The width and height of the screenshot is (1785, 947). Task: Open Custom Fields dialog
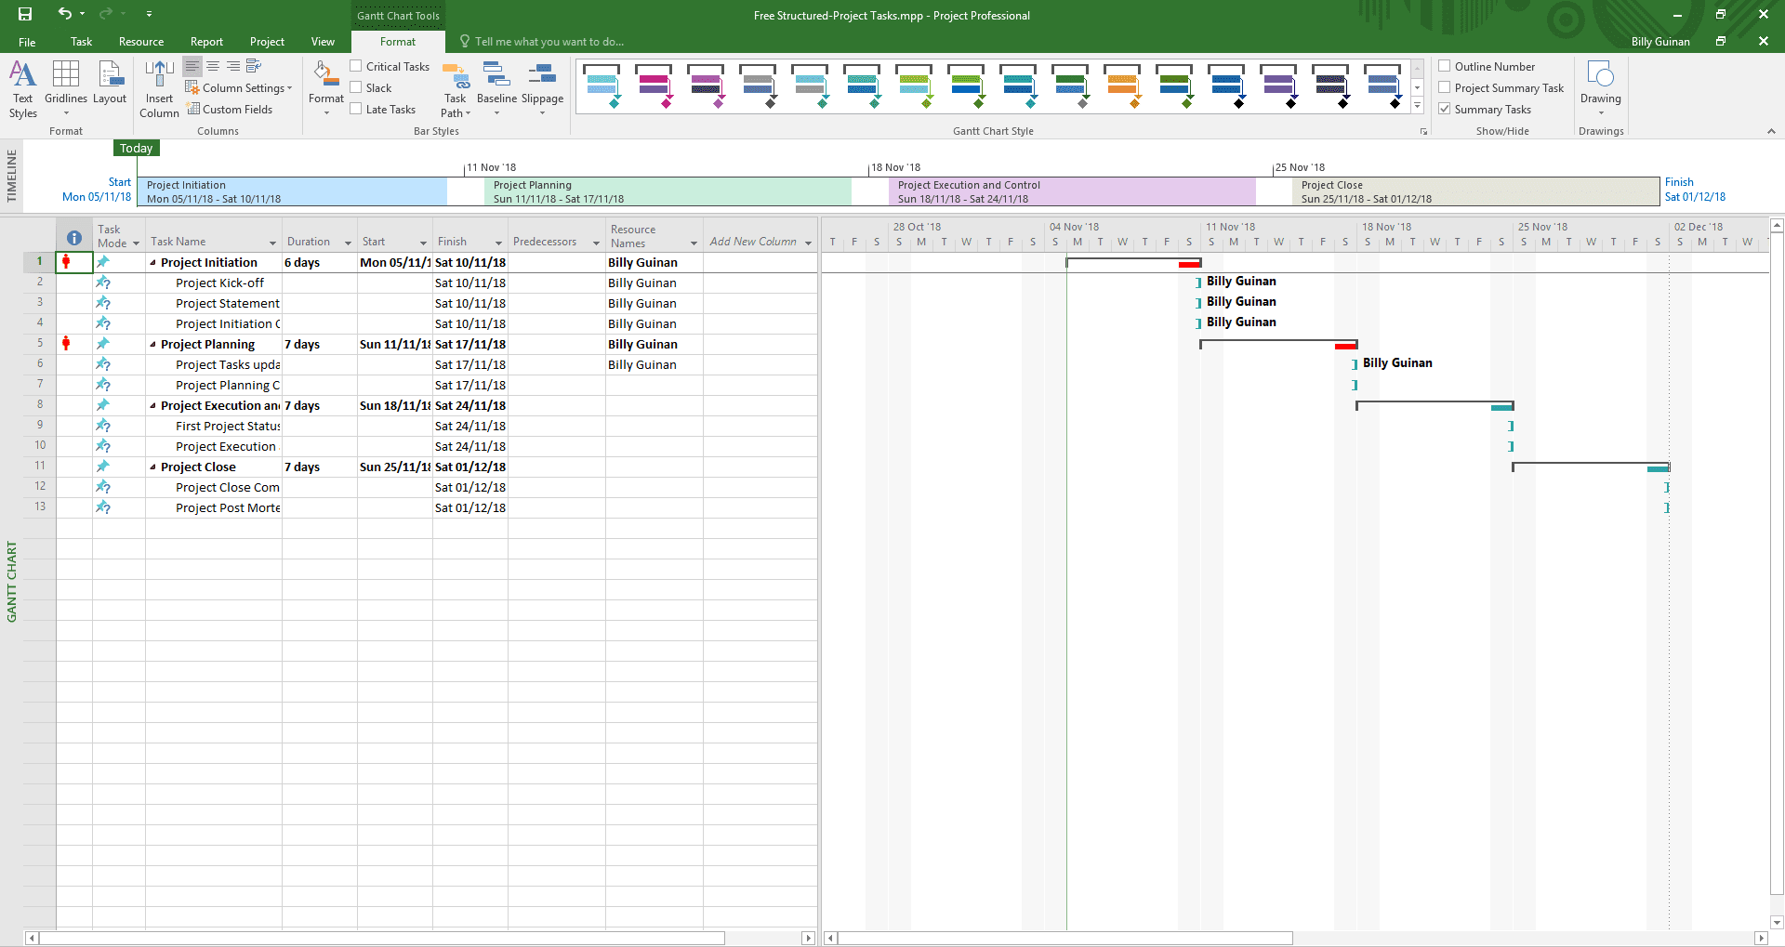click(230, 110)
